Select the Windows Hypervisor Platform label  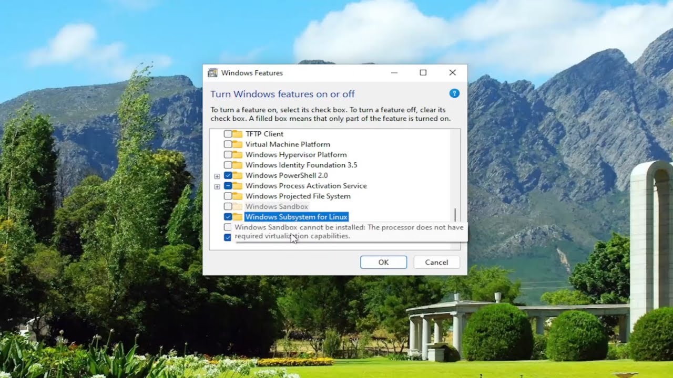[x=296, y=155]
